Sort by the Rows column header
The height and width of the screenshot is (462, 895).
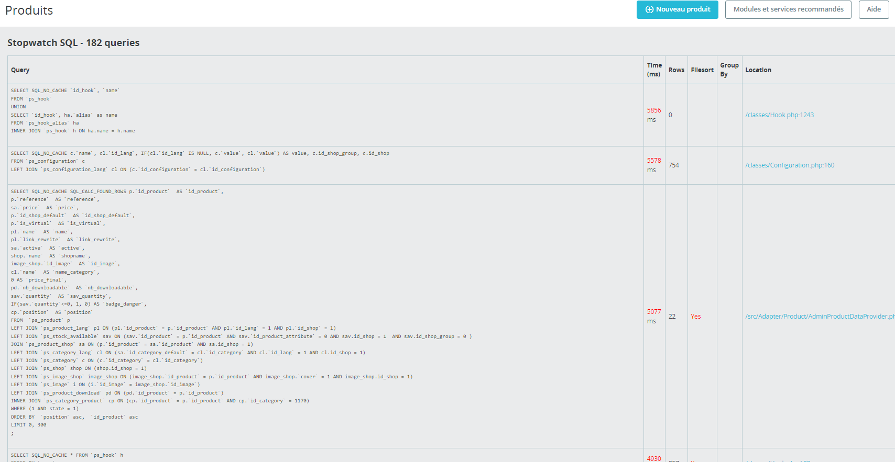676,70
